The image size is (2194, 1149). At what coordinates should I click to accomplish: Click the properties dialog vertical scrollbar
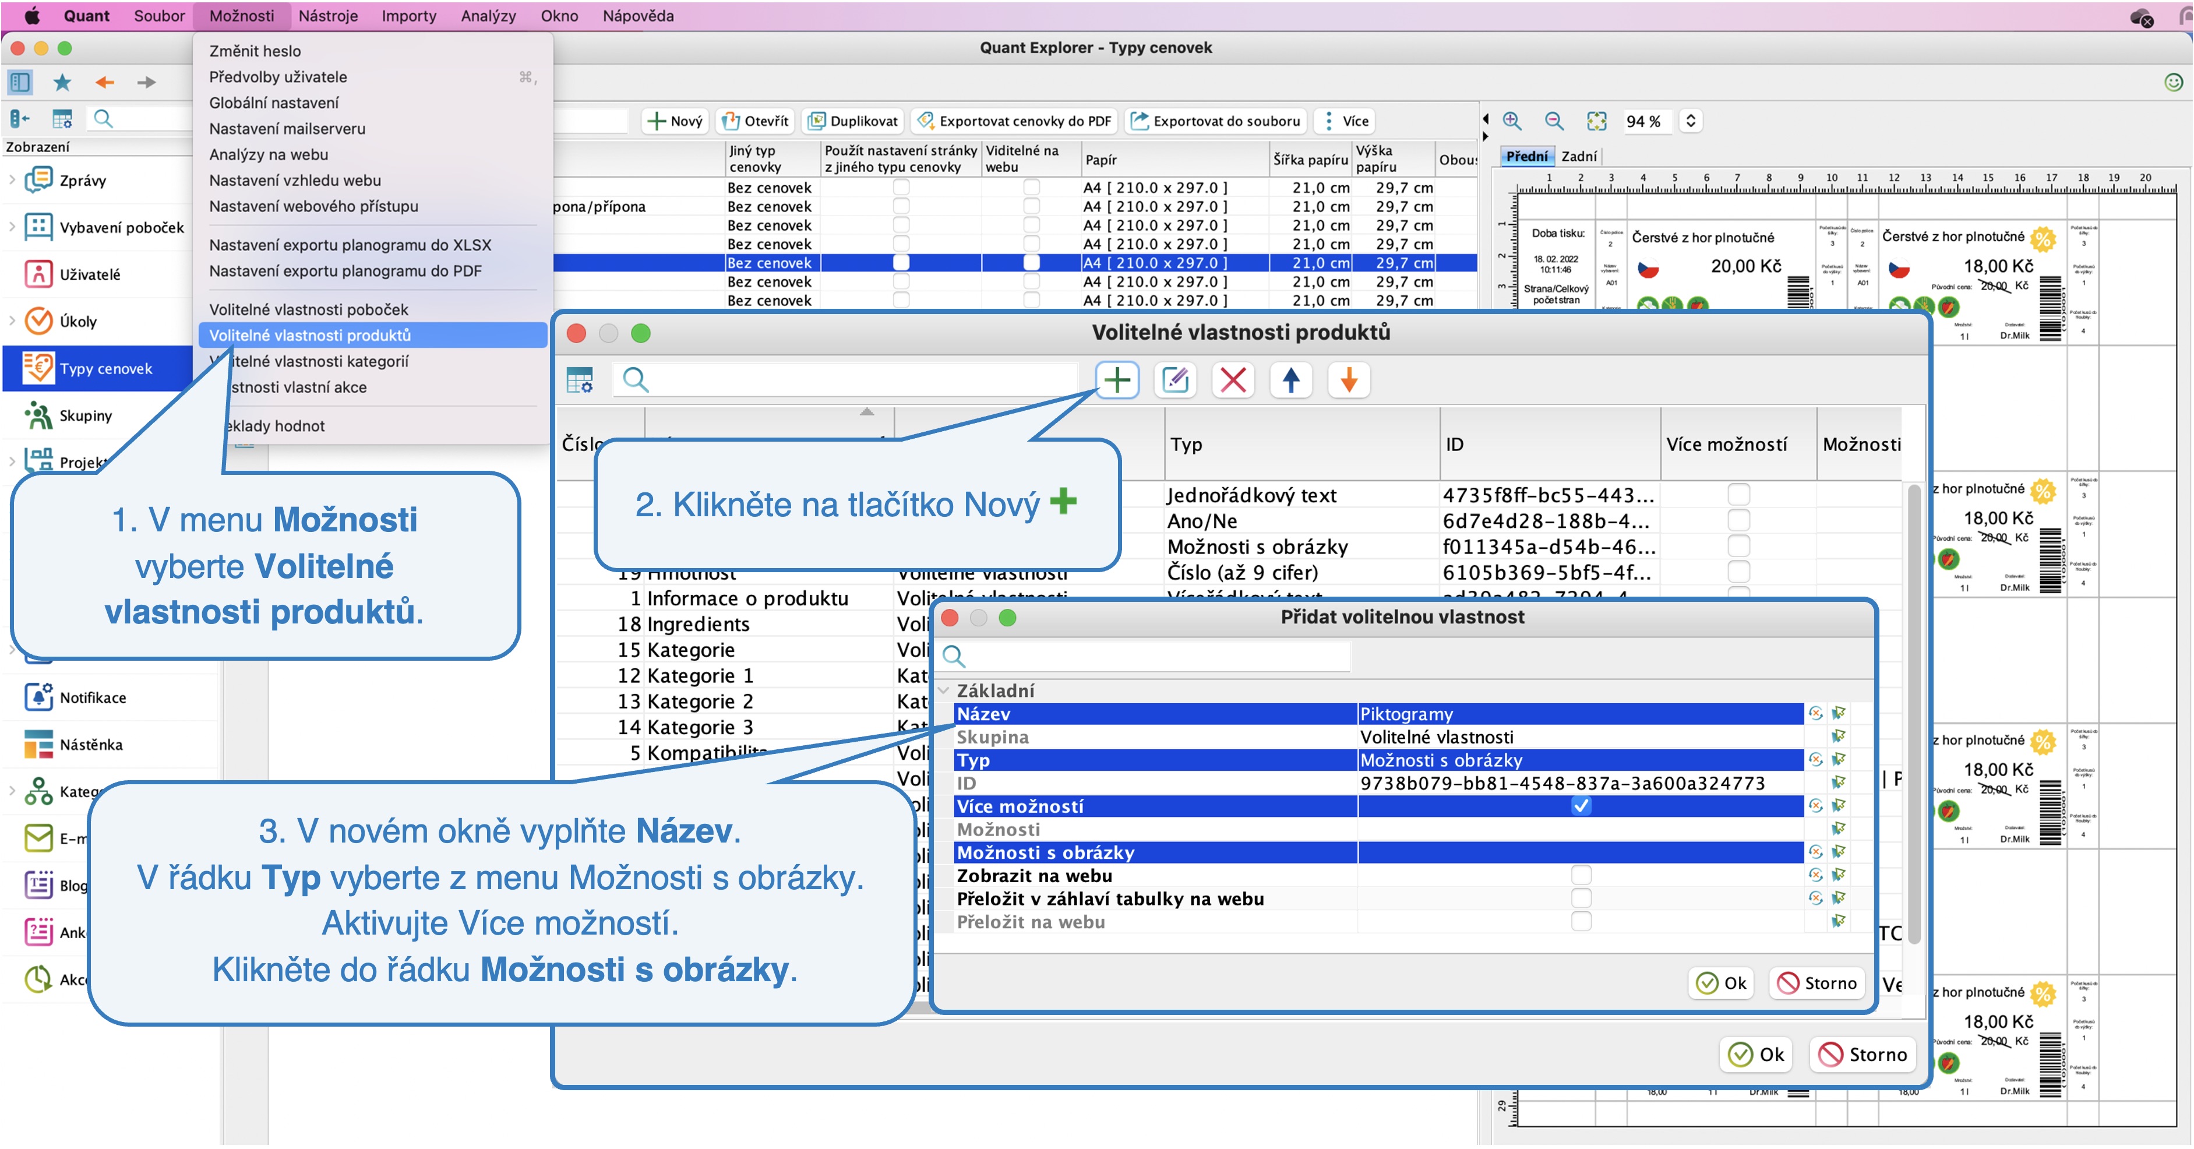pyautogui.click(x=1913, y=714)
